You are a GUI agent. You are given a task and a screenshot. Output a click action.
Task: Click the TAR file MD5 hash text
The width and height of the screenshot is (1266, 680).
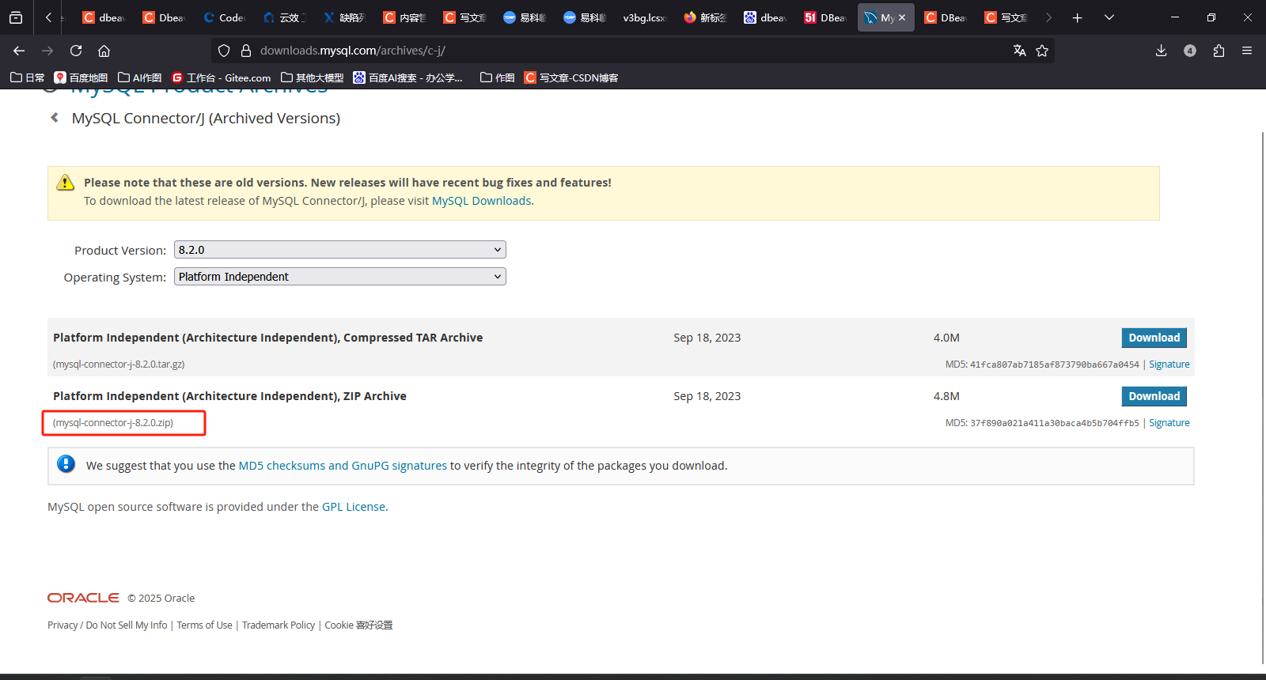(x=1055, y=365)
